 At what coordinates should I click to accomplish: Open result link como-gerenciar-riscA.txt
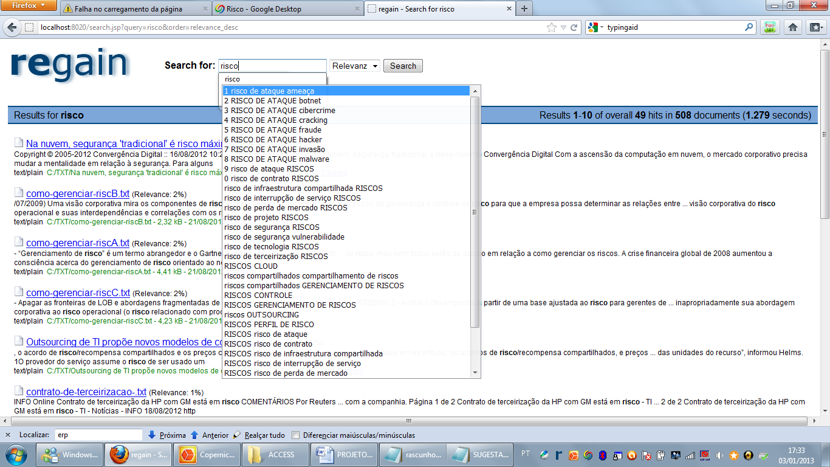coord(78,243)
